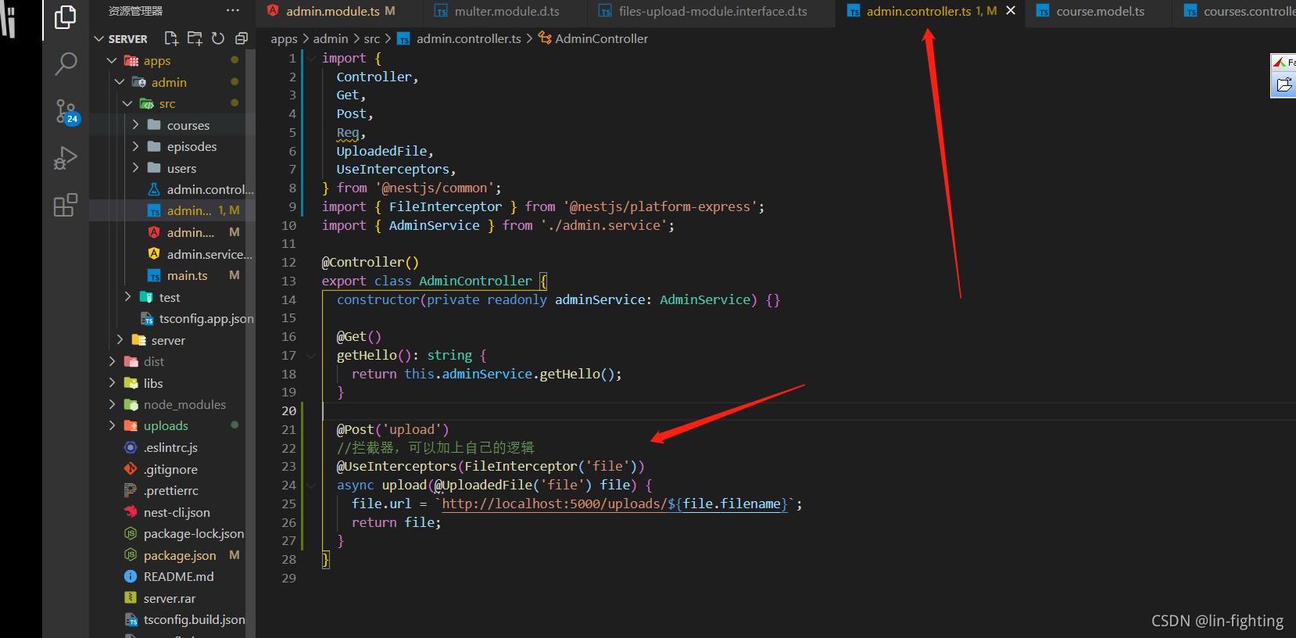This screenshot has height=638, width=1296.
Task: Click 'admin' in the breadcrumb
Action: click(x=331, y=38)
